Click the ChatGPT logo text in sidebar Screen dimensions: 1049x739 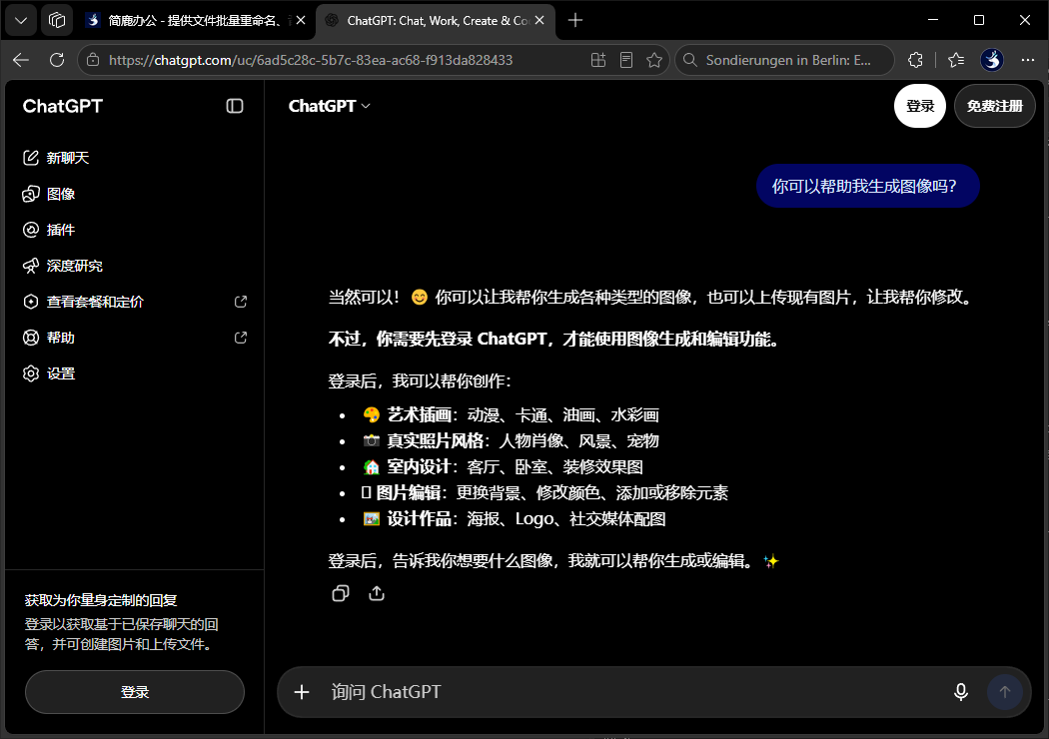[62, 106]
